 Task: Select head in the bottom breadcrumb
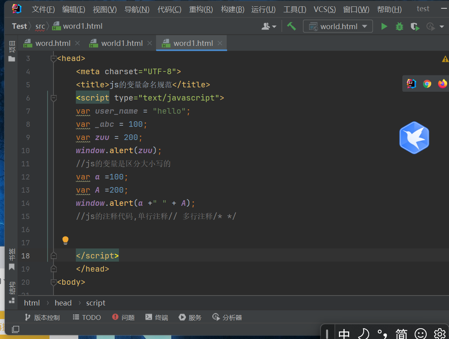63,303
